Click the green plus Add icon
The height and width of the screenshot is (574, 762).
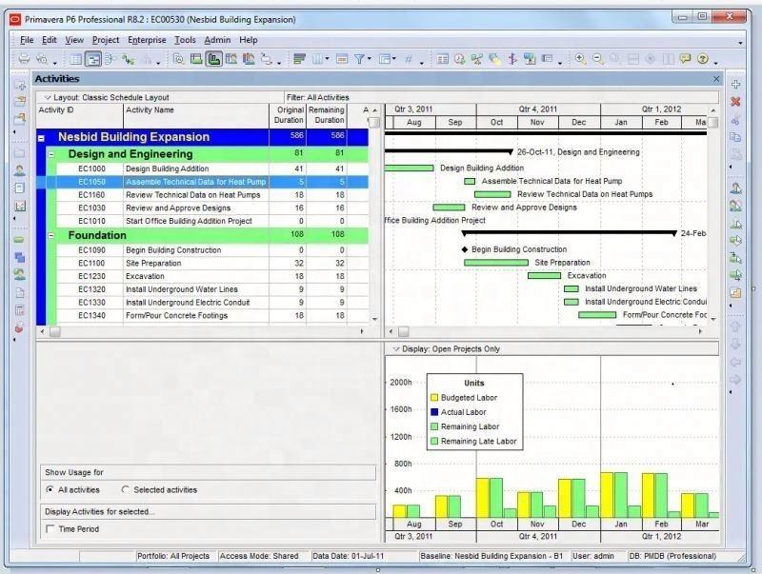[735, 85]
